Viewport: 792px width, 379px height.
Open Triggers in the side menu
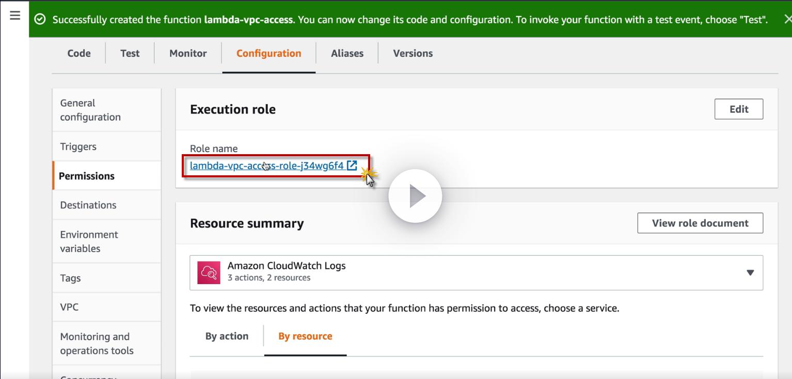tap(78, 146)
